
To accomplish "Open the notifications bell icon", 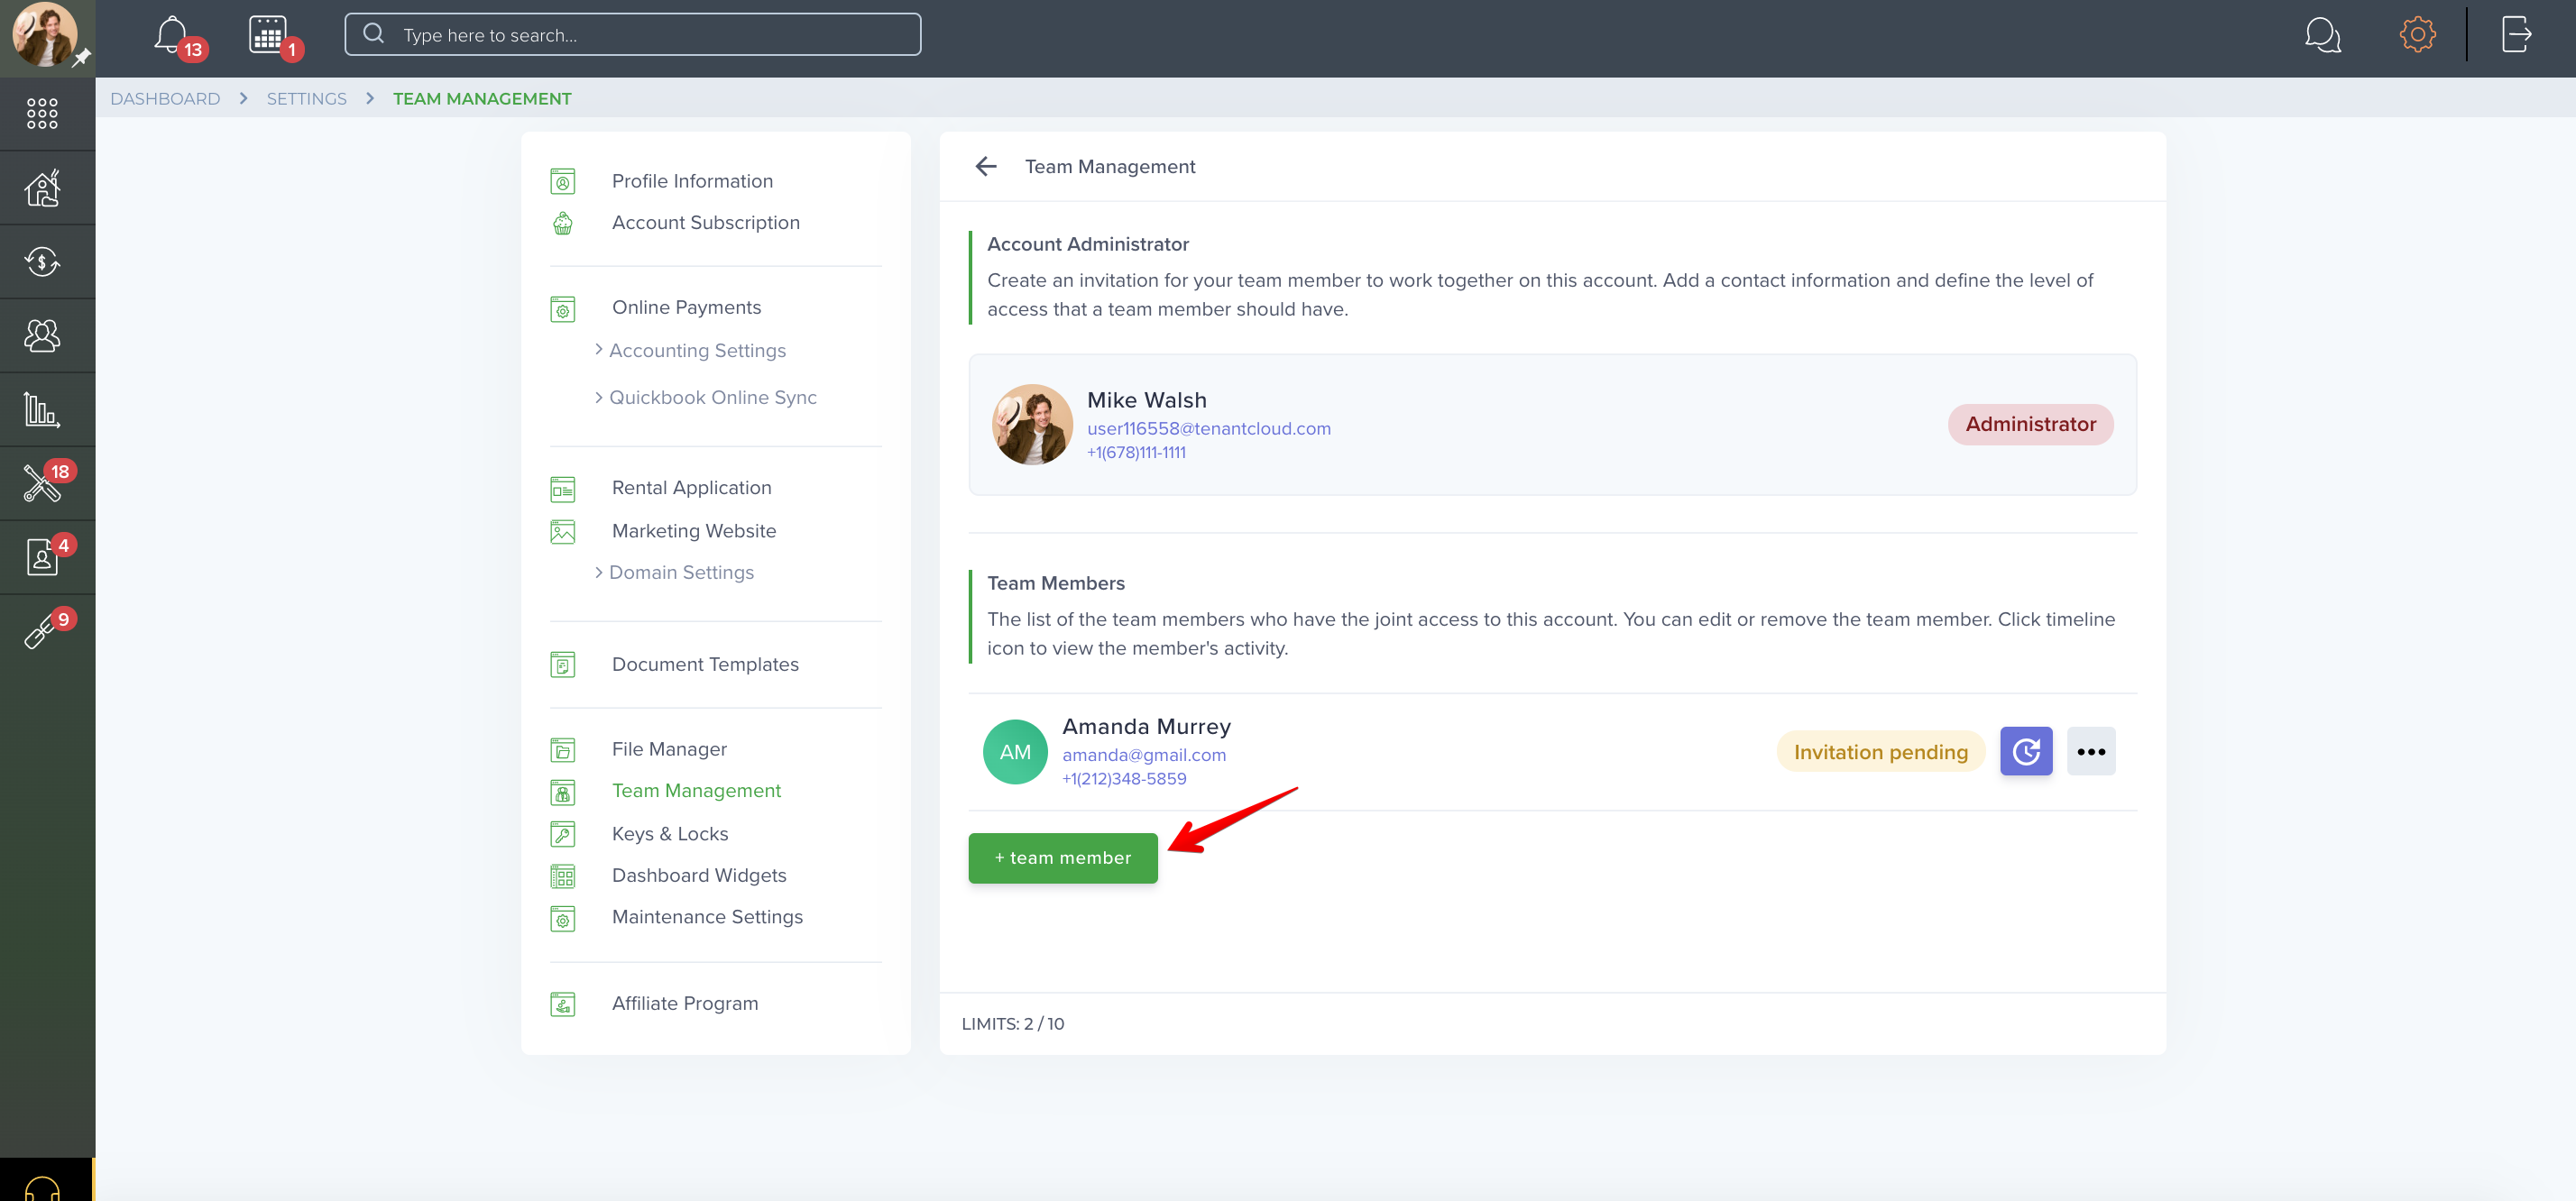I will pos(171,35).
